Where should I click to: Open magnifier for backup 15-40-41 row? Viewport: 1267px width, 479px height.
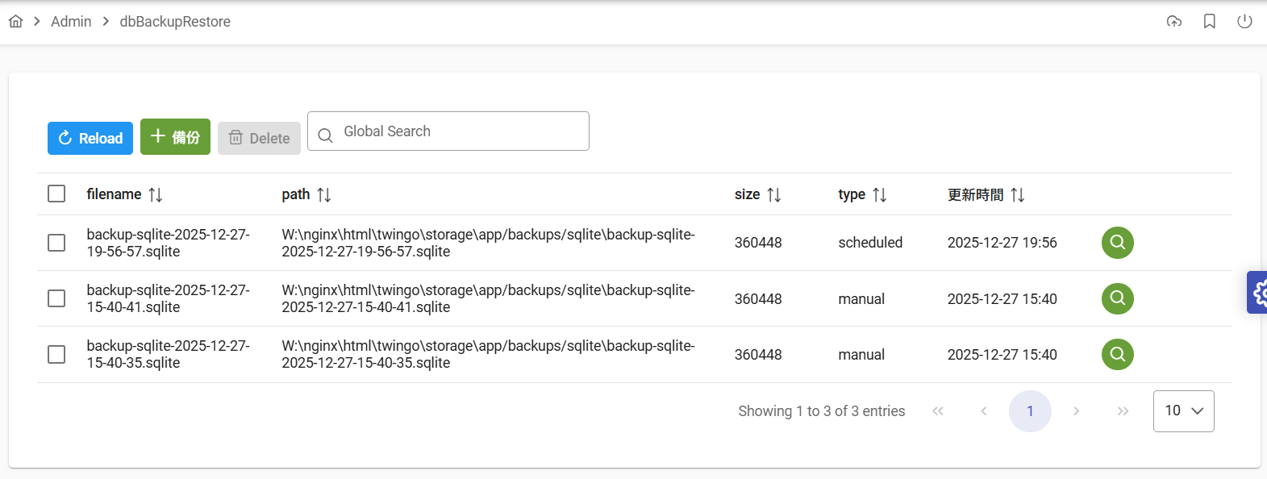click(x=1117, y=298)
